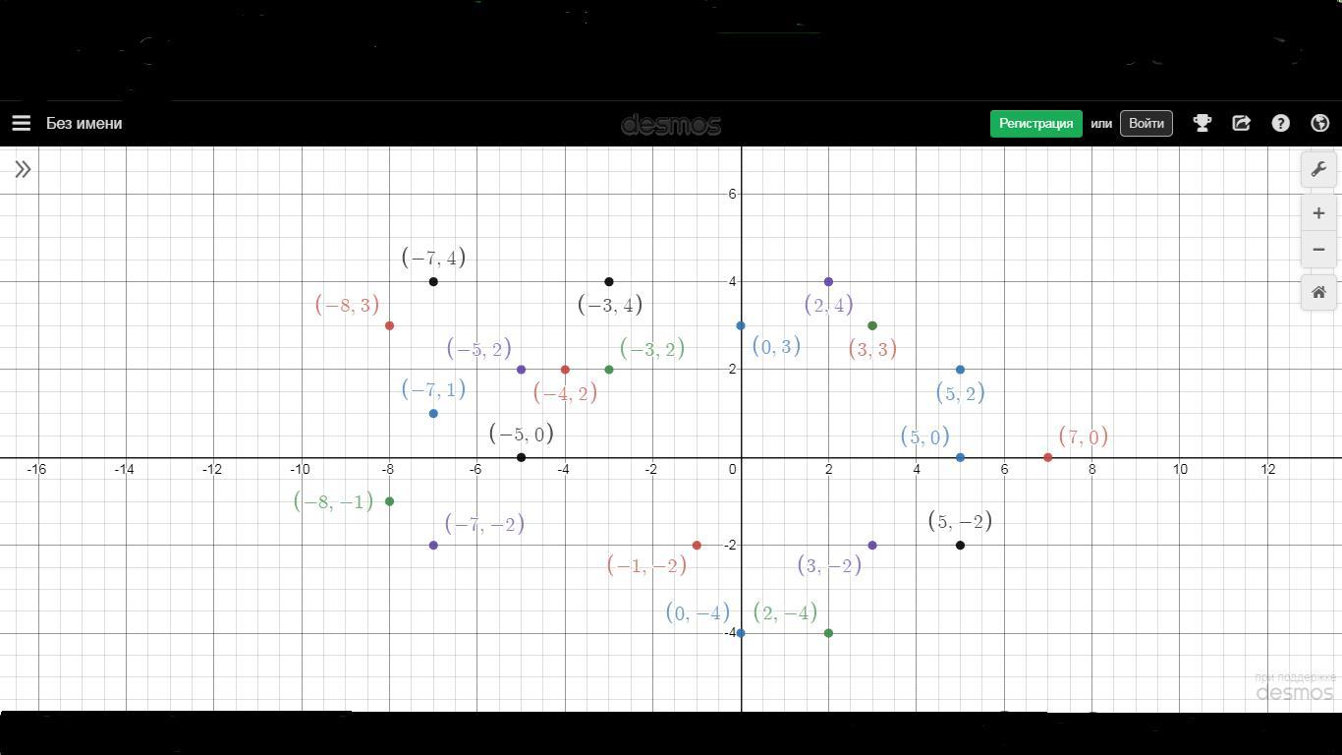Open the help menu
Image resolution: width=1342 pixels, height=755 pixels.
1280,123
